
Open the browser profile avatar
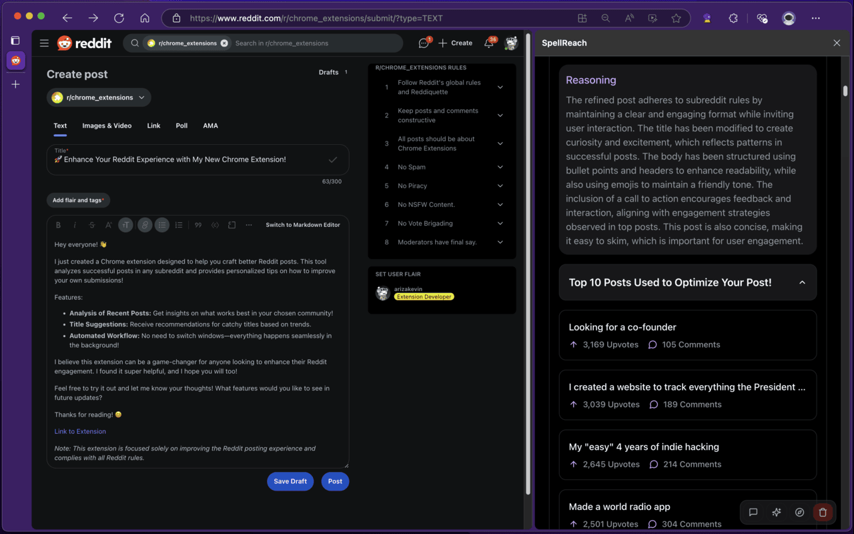click(x=789, y=19)
